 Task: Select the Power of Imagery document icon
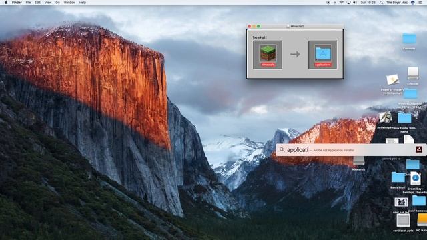click(392, 80)
